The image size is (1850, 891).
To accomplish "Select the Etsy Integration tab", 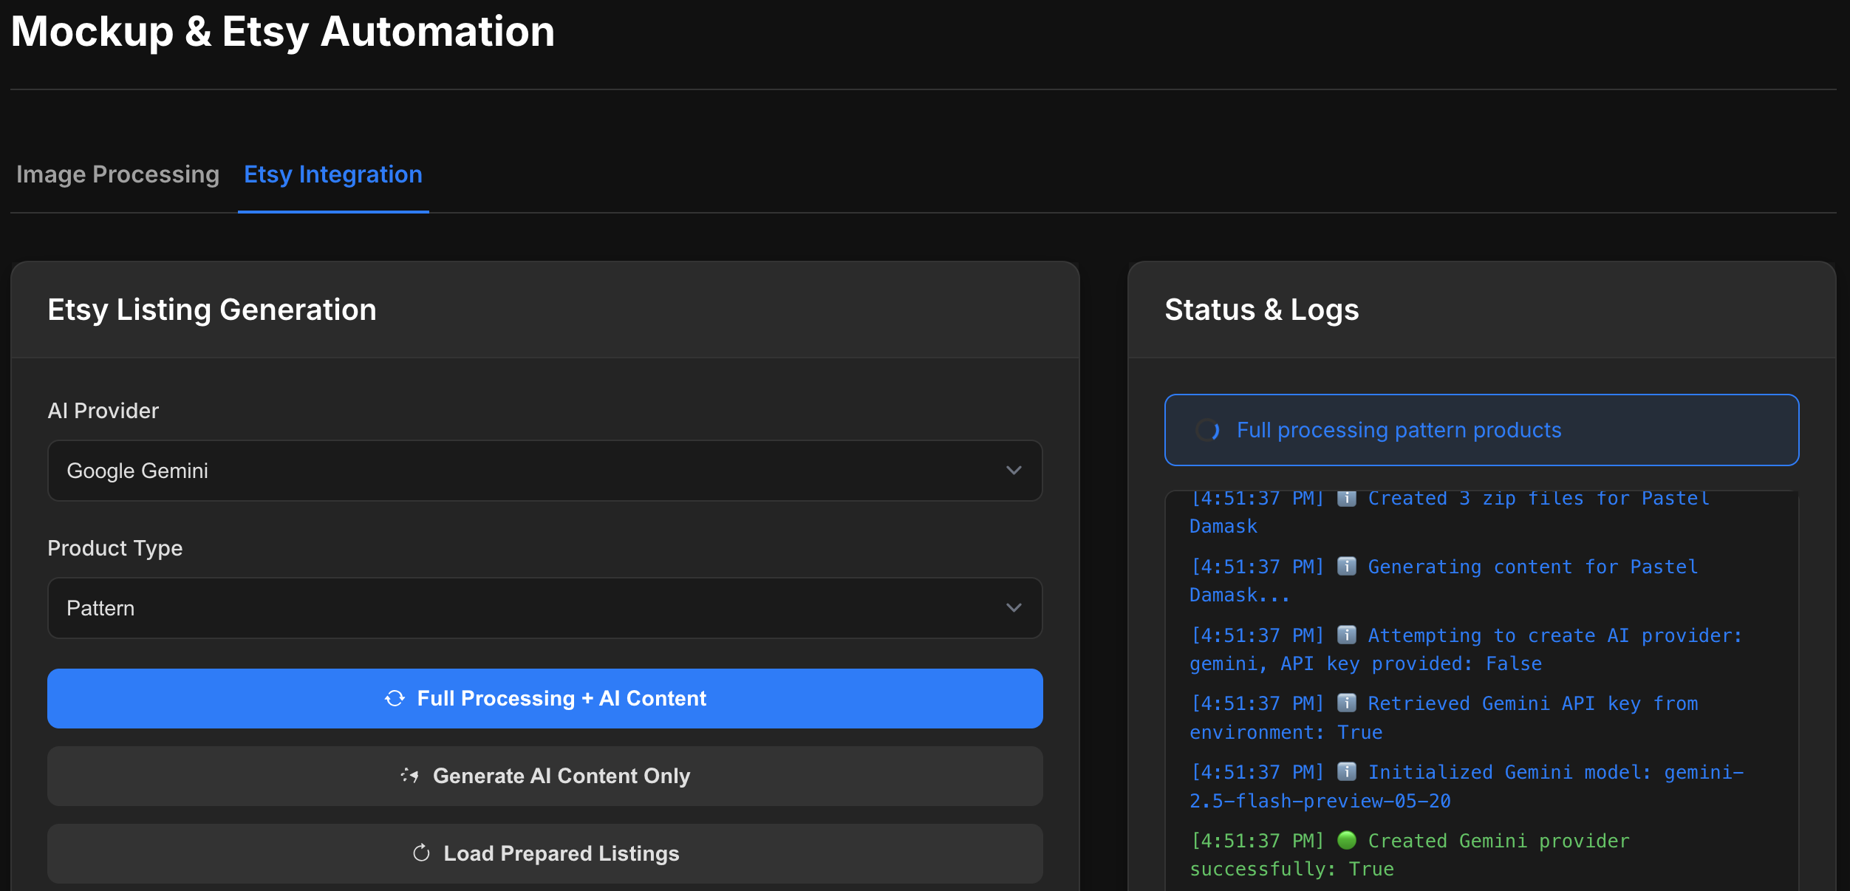I will tap(333, 174).
